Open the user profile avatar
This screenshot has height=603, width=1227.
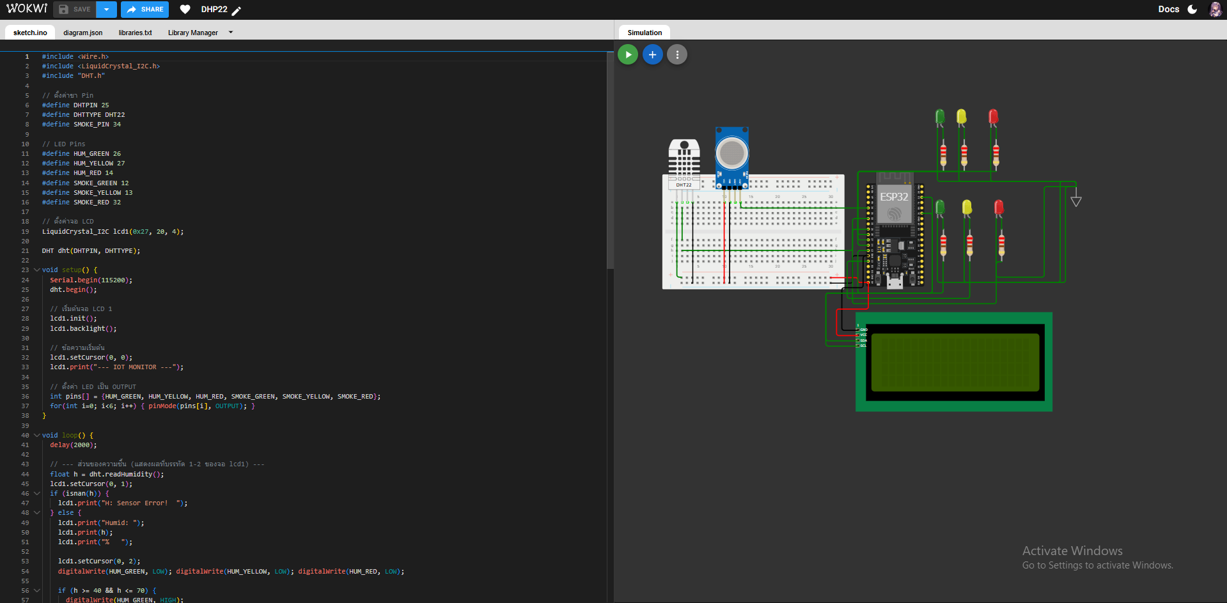(1215, 10)
